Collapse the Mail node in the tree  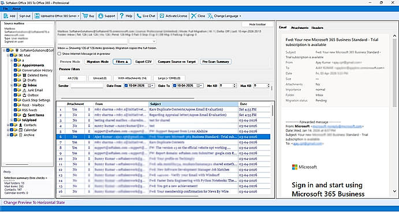click(8, 55)
